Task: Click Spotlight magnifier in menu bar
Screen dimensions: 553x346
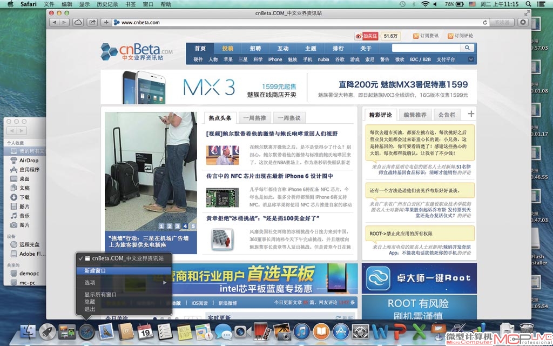Action: click(528, 4)
